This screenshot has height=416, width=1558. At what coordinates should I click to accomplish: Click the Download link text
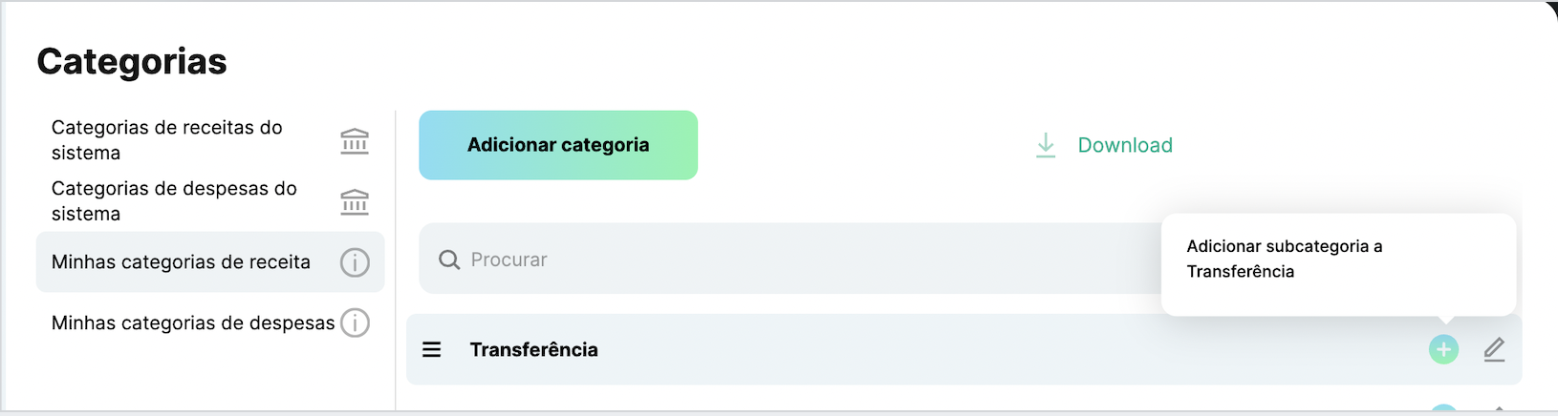1125,145
